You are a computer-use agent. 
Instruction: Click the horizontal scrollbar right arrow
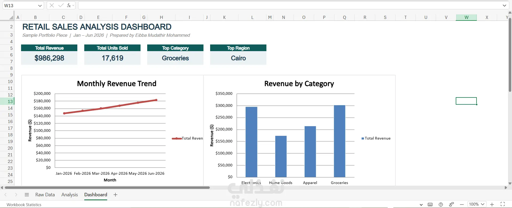tap(506, 187)
